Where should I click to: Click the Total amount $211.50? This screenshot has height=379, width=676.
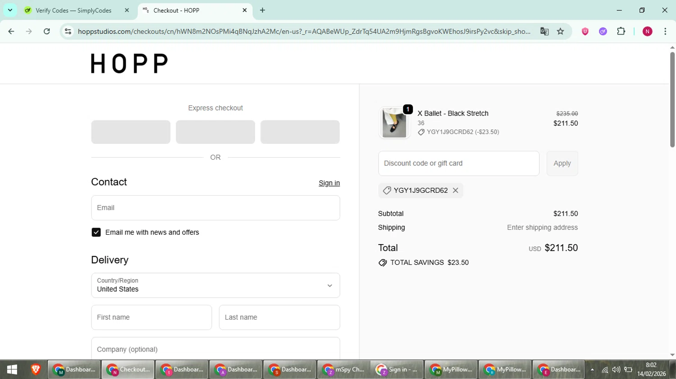tap(561, 248)
